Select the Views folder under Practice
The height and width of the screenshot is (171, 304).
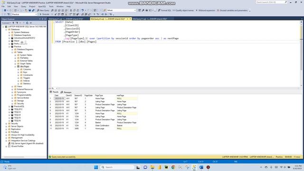pyautogui.click(x=19, y=86)
